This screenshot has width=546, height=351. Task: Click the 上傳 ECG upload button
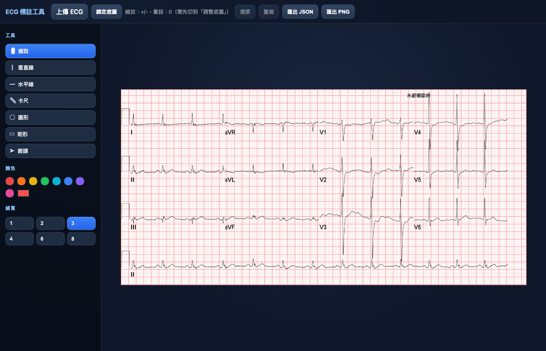click(69, 11)
